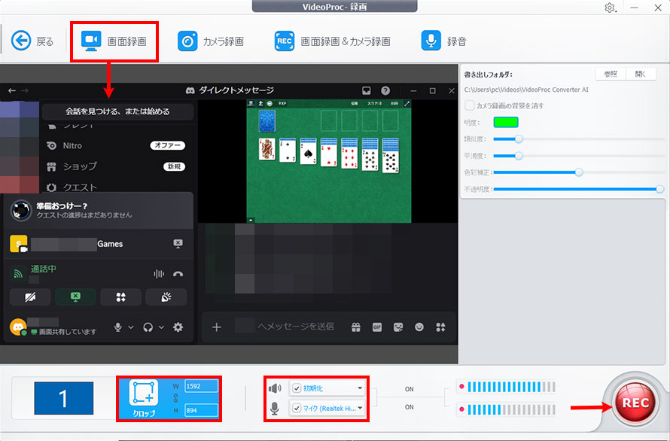Click the 開く open folder button
Viewport: 670px width, 441px height.
[641, 74]
